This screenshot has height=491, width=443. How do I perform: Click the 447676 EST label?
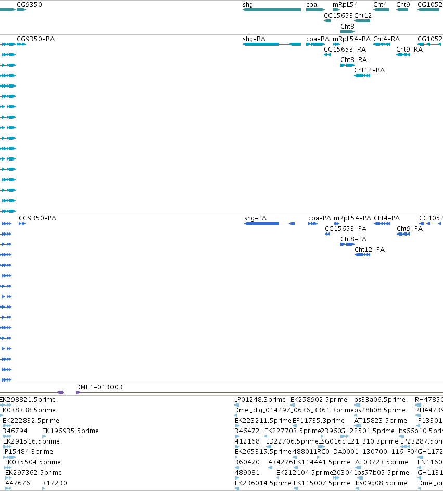pos(18,483)
